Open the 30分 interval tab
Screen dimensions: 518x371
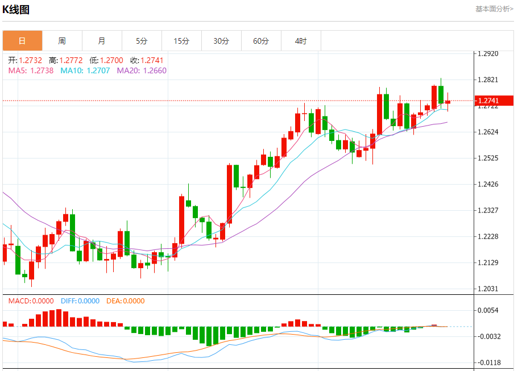coord(221,41)
